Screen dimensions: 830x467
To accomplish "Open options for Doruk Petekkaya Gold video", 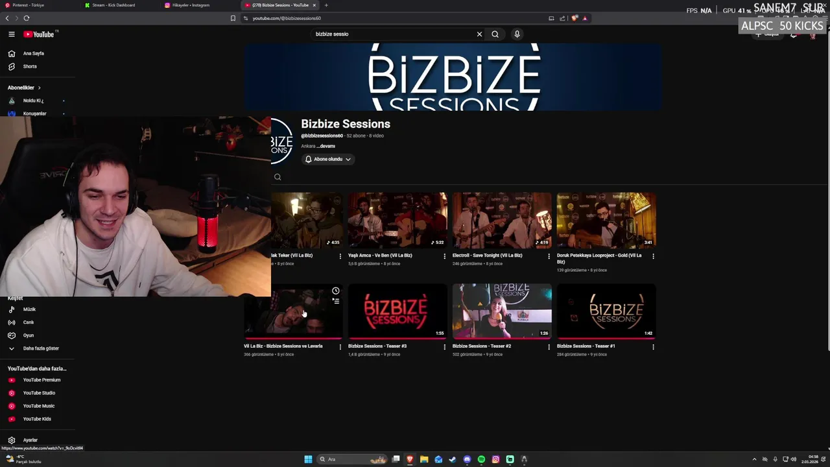I will (653, 256).
